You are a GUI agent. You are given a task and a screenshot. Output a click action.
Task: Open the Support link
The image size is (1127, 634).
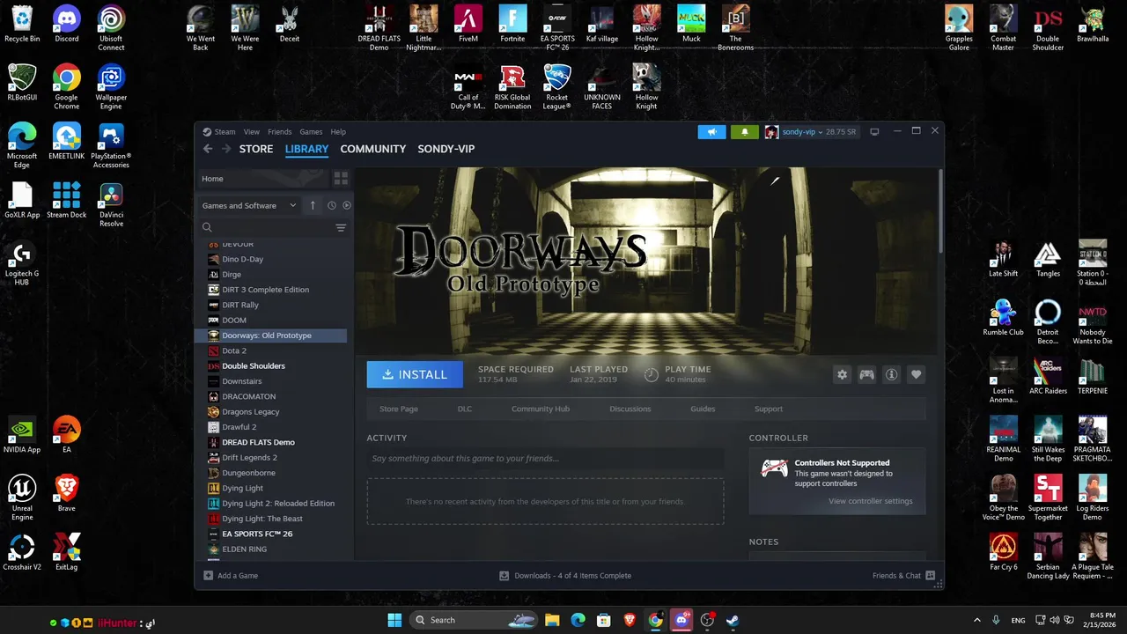pos(769,409)
